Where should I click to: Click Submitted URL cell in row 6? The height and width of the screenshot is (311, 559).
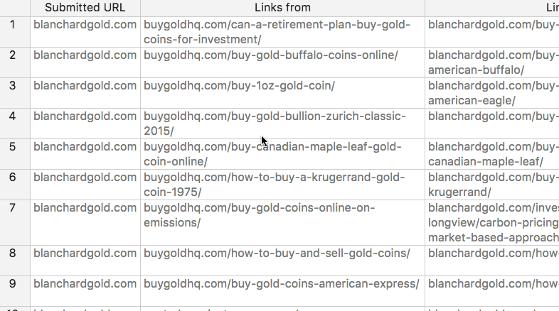point(85,185)
